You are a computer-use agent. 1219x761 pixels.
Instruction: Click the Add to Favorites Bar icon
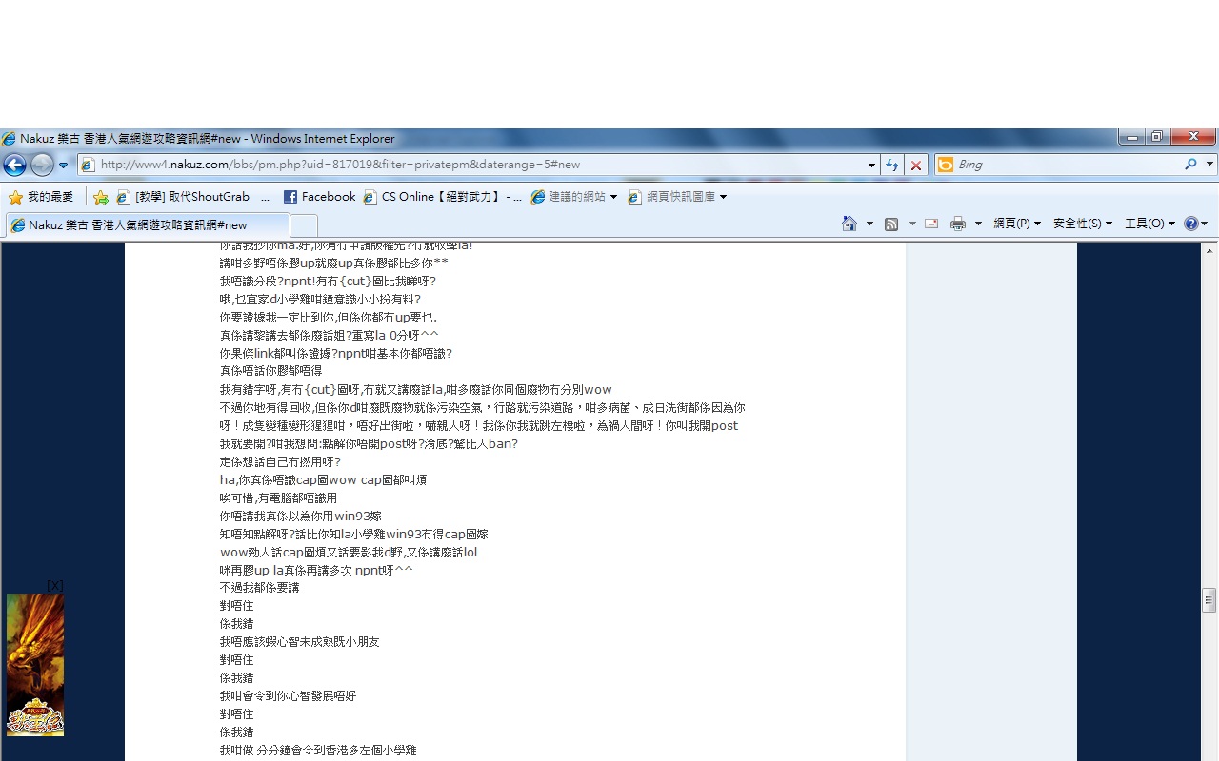(101, 197)
